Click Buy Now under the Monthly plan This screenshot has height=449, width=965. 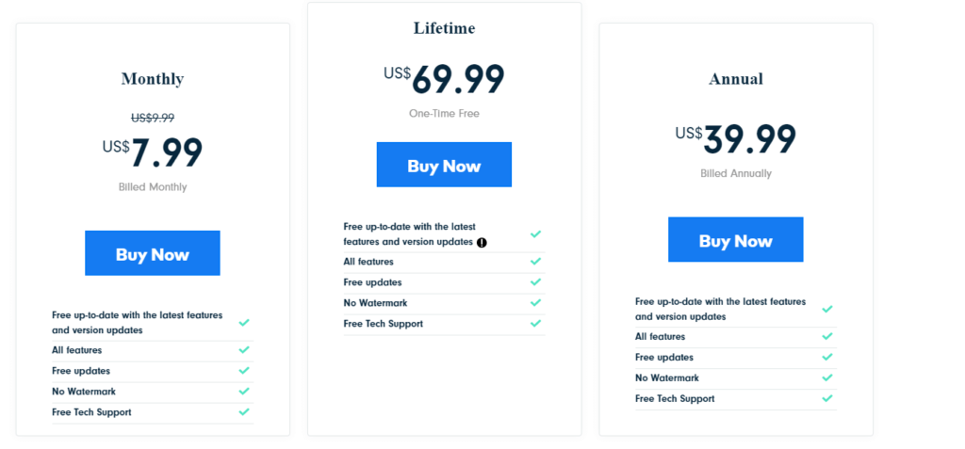[x=152, y=253]
